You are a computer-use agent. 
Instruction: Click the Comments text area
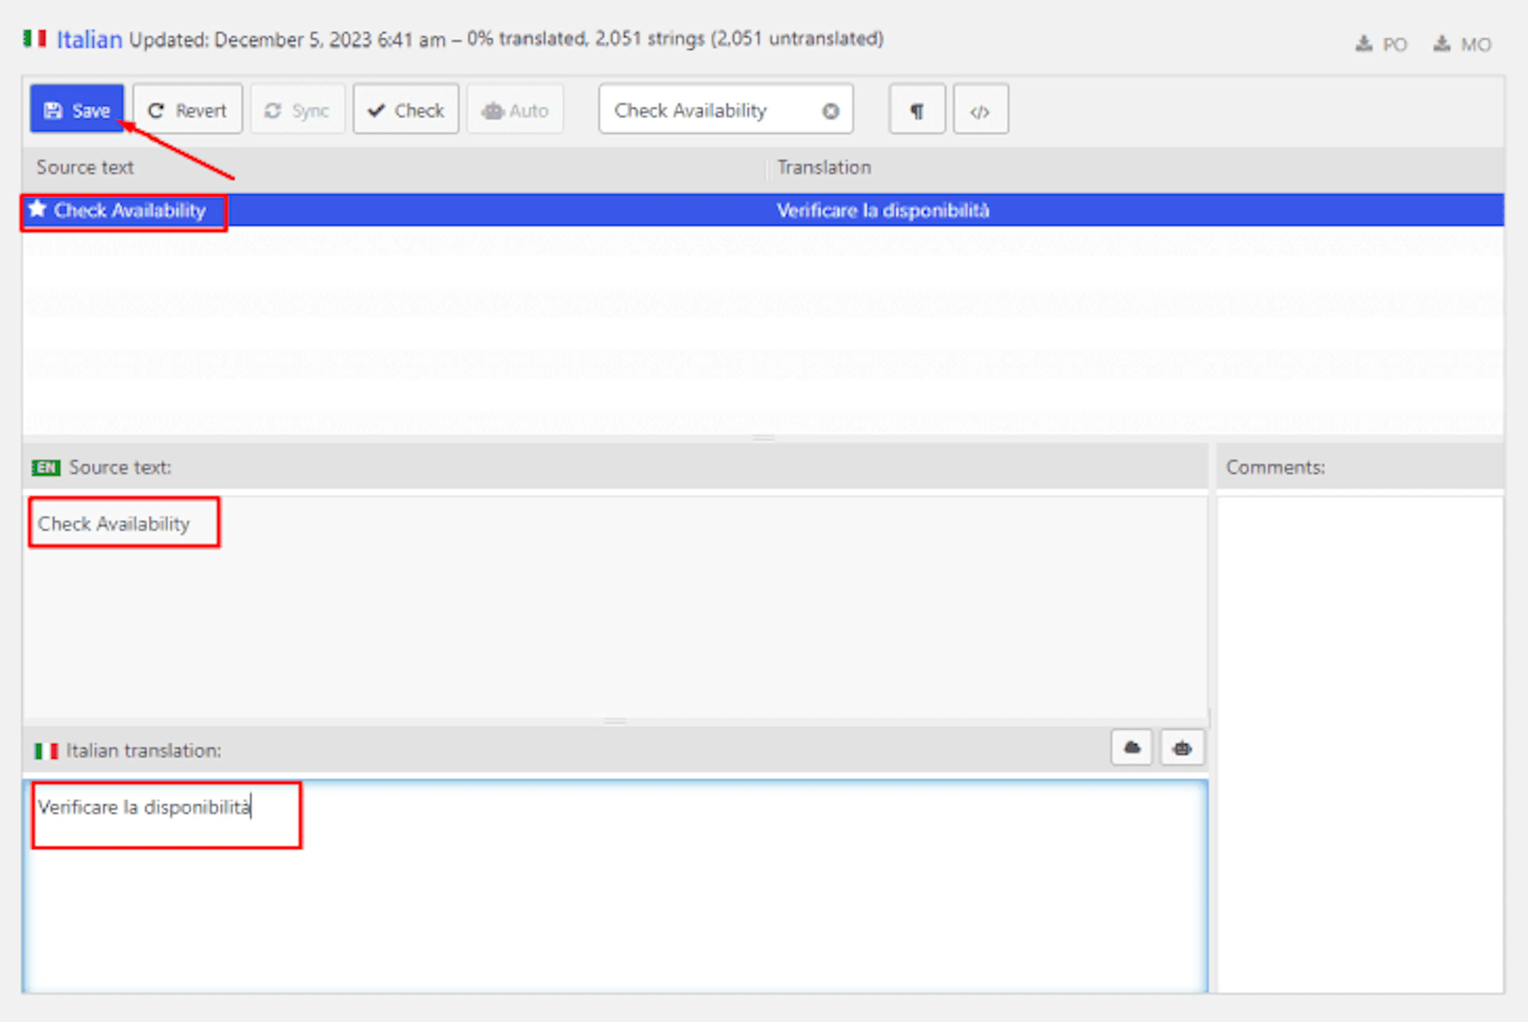tap(1360, 744)
